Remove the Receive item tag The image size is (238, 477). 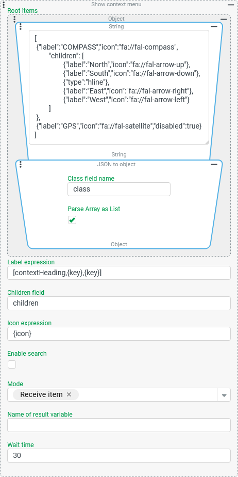pyautogui.click(x=69, y=394)
